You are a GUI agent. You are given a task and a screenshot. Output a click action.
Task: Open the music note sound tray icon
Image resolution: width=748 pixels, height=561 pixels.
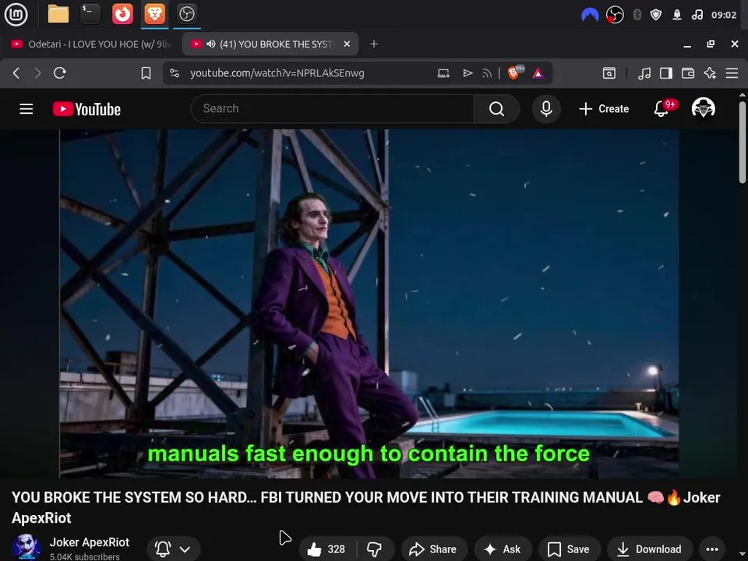coord(697,16)
